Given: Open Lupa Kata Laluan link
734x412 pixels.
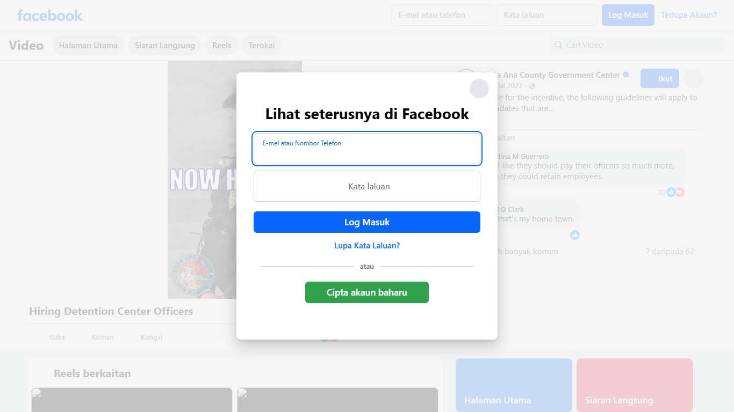Looking at the screenshot, I should coord(367,246).
